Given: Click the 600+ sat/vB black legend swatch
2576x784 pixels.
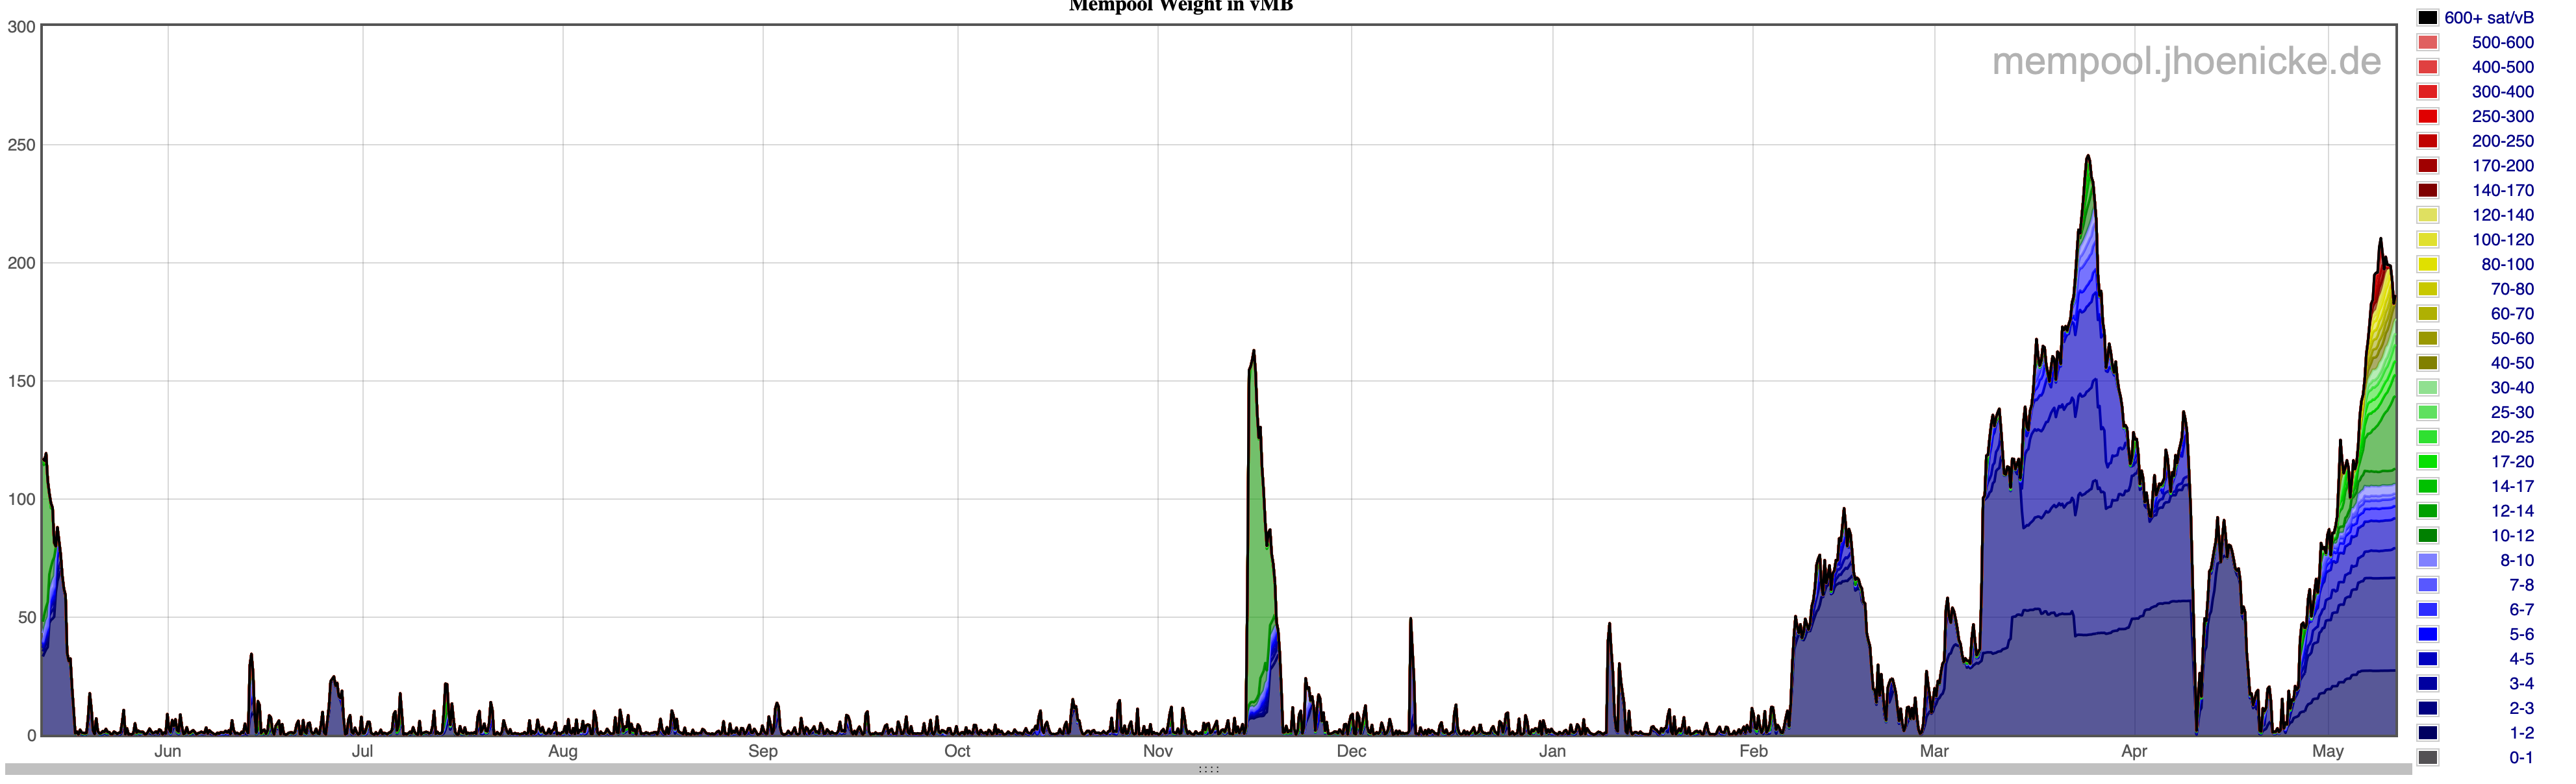Looking at the screenshot, I should point(2427,18).
